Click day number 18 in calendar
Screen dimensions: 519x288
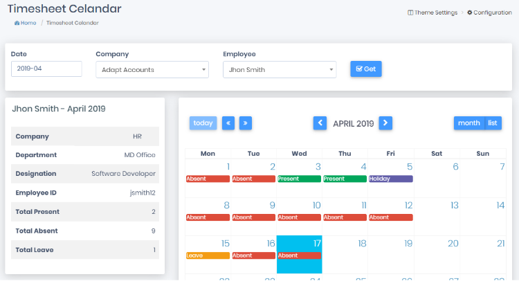(x=362, y=244)
